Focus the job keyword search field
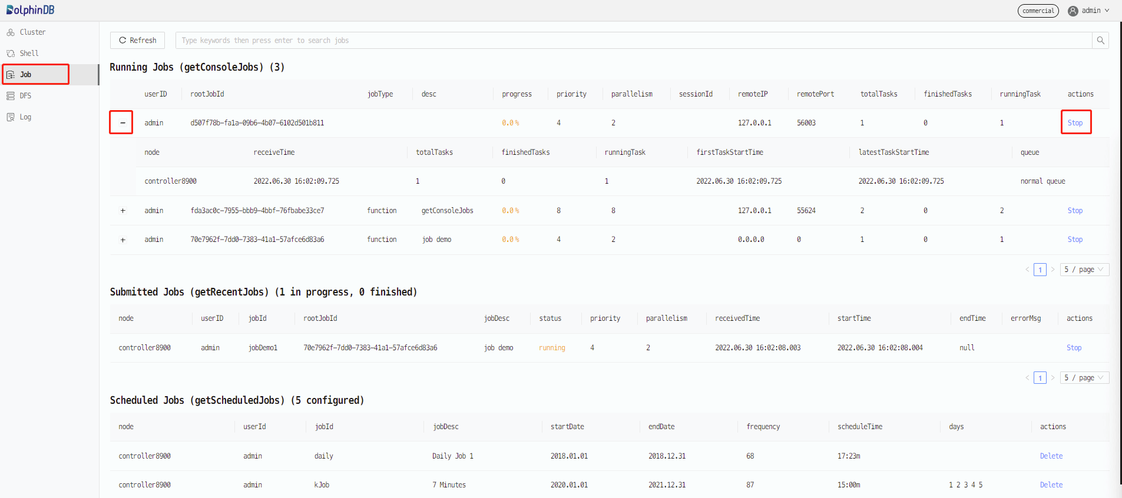This screenshot has width=1122, height=498. 633,41
